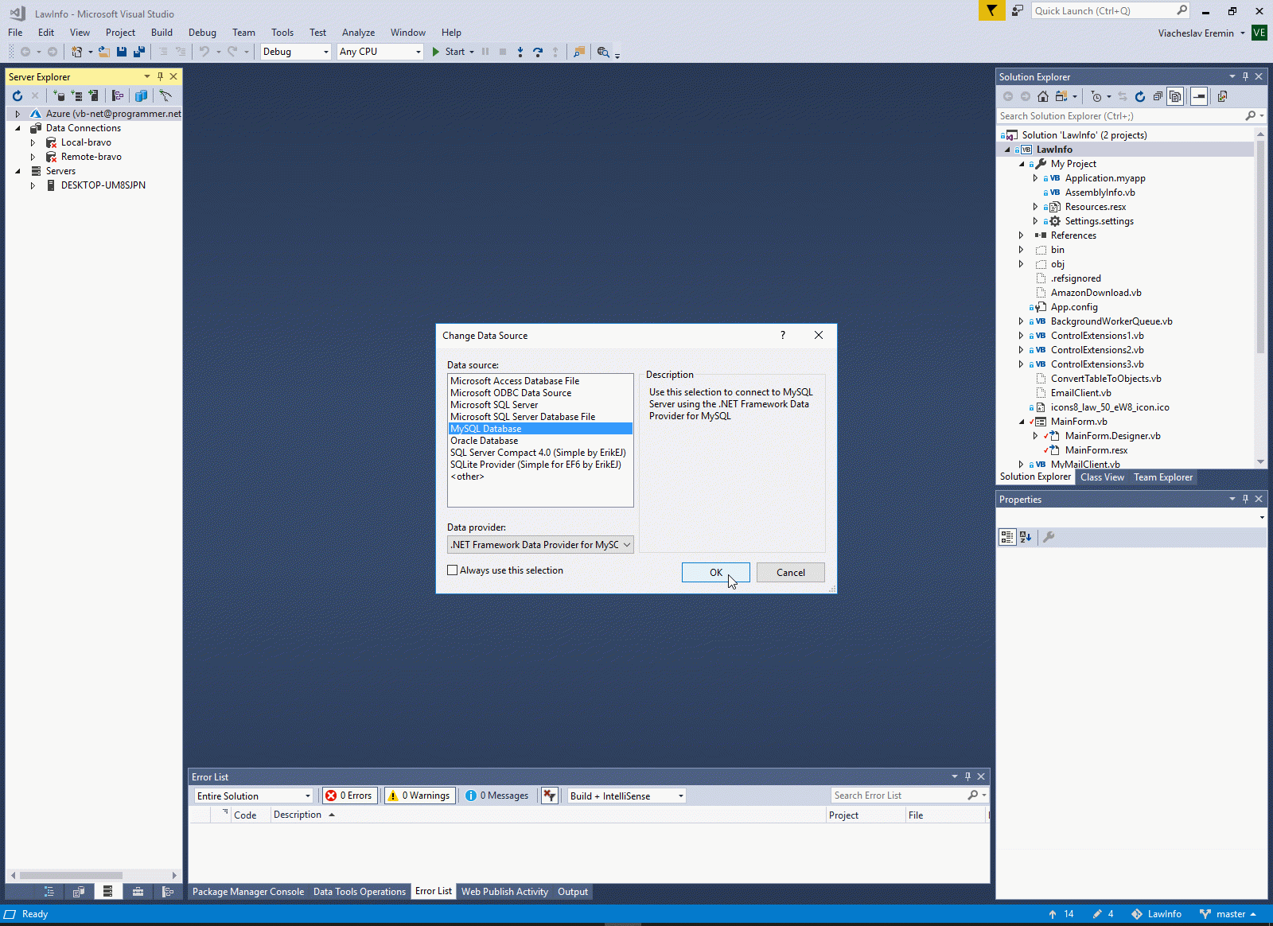Switch to Package Manager Console tab

(x=248, y=892)
